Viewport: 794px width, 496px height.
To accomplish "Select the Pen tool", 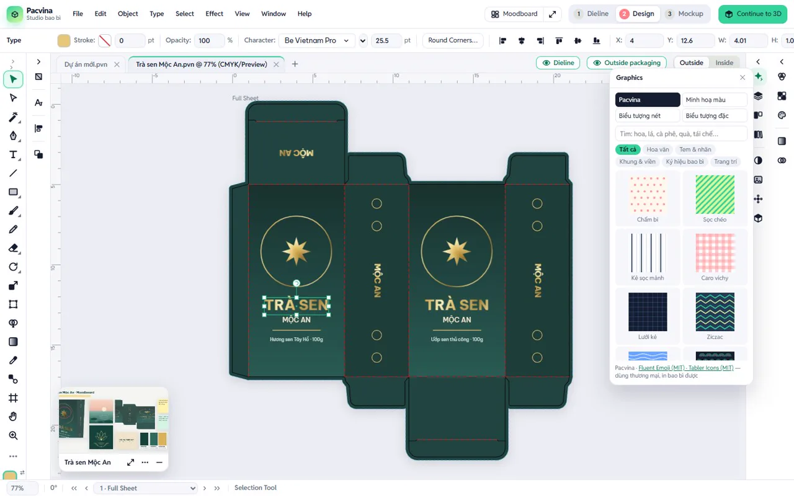I will 13,136.
